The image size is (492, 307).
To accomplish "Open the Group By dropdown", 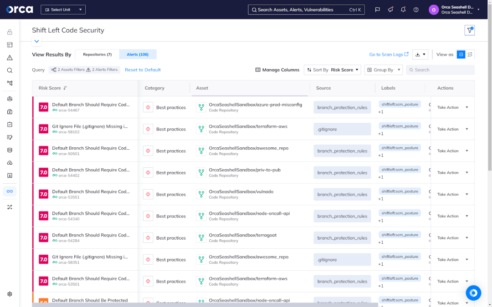I will click(x=384, y=70).
